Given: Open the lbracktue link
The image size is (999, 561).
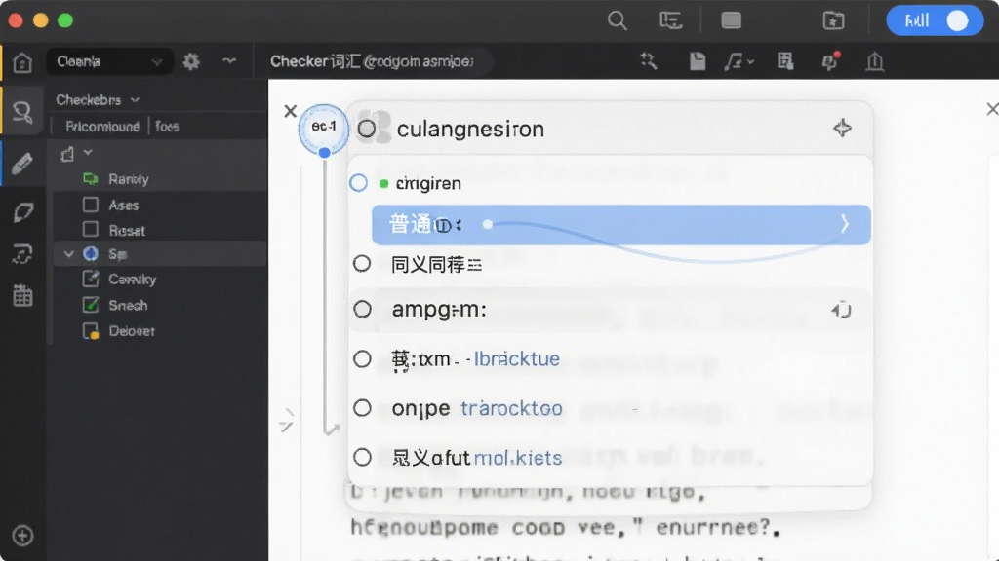Looking at the screenshot, I should [x=517, y=358].
